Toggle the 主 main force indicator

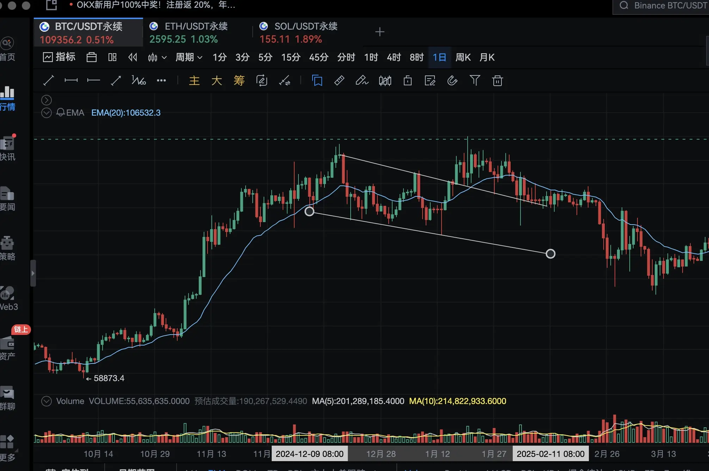click(x=194, y=81)
